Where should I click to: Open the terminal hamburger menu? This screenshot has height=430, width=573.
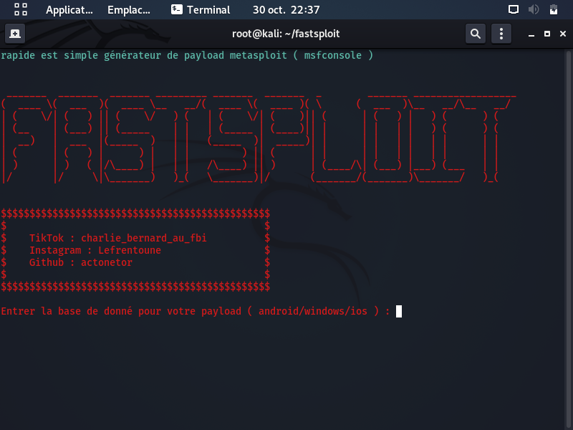tap(501, 33)
